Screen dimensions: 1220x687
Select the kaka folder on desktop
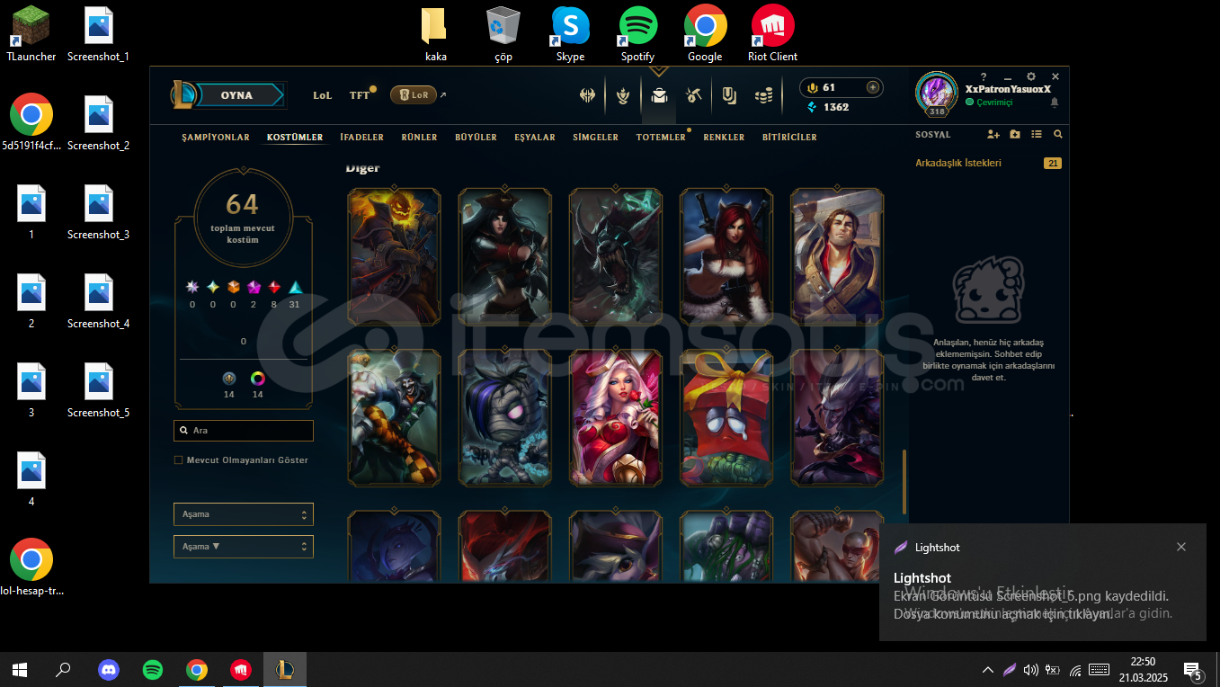click(435, 33)
